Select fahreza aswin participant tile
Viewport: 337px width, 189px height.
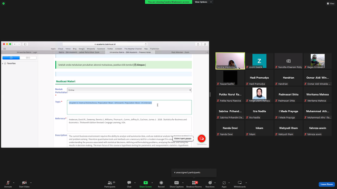pyautogui.click(x=318, y=128)
